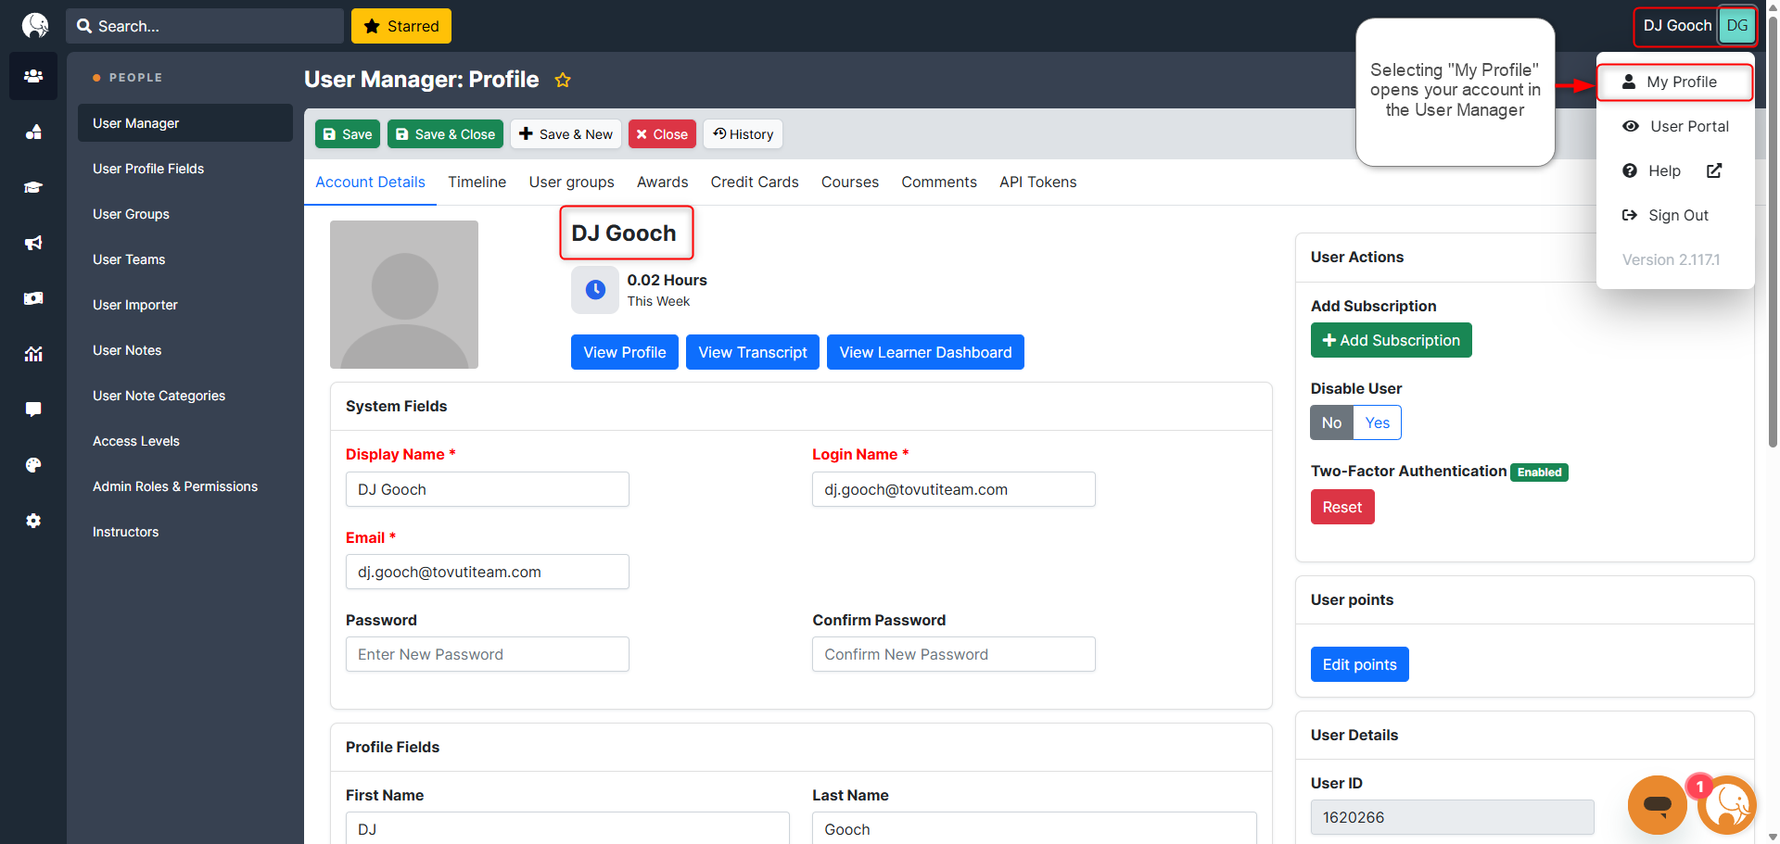This screenshot has height=844, width=1780.
Task: Click the View Transcript button
Action: [x=752, y=352]
